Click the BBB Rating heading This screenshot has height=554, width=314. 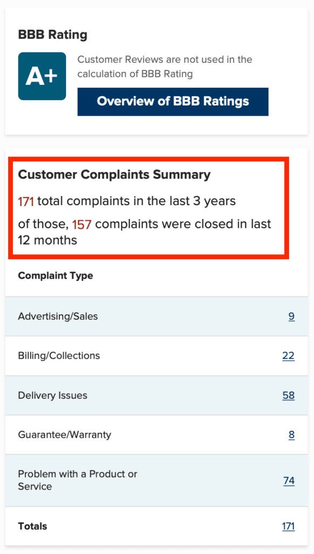(x=52, y=35)
